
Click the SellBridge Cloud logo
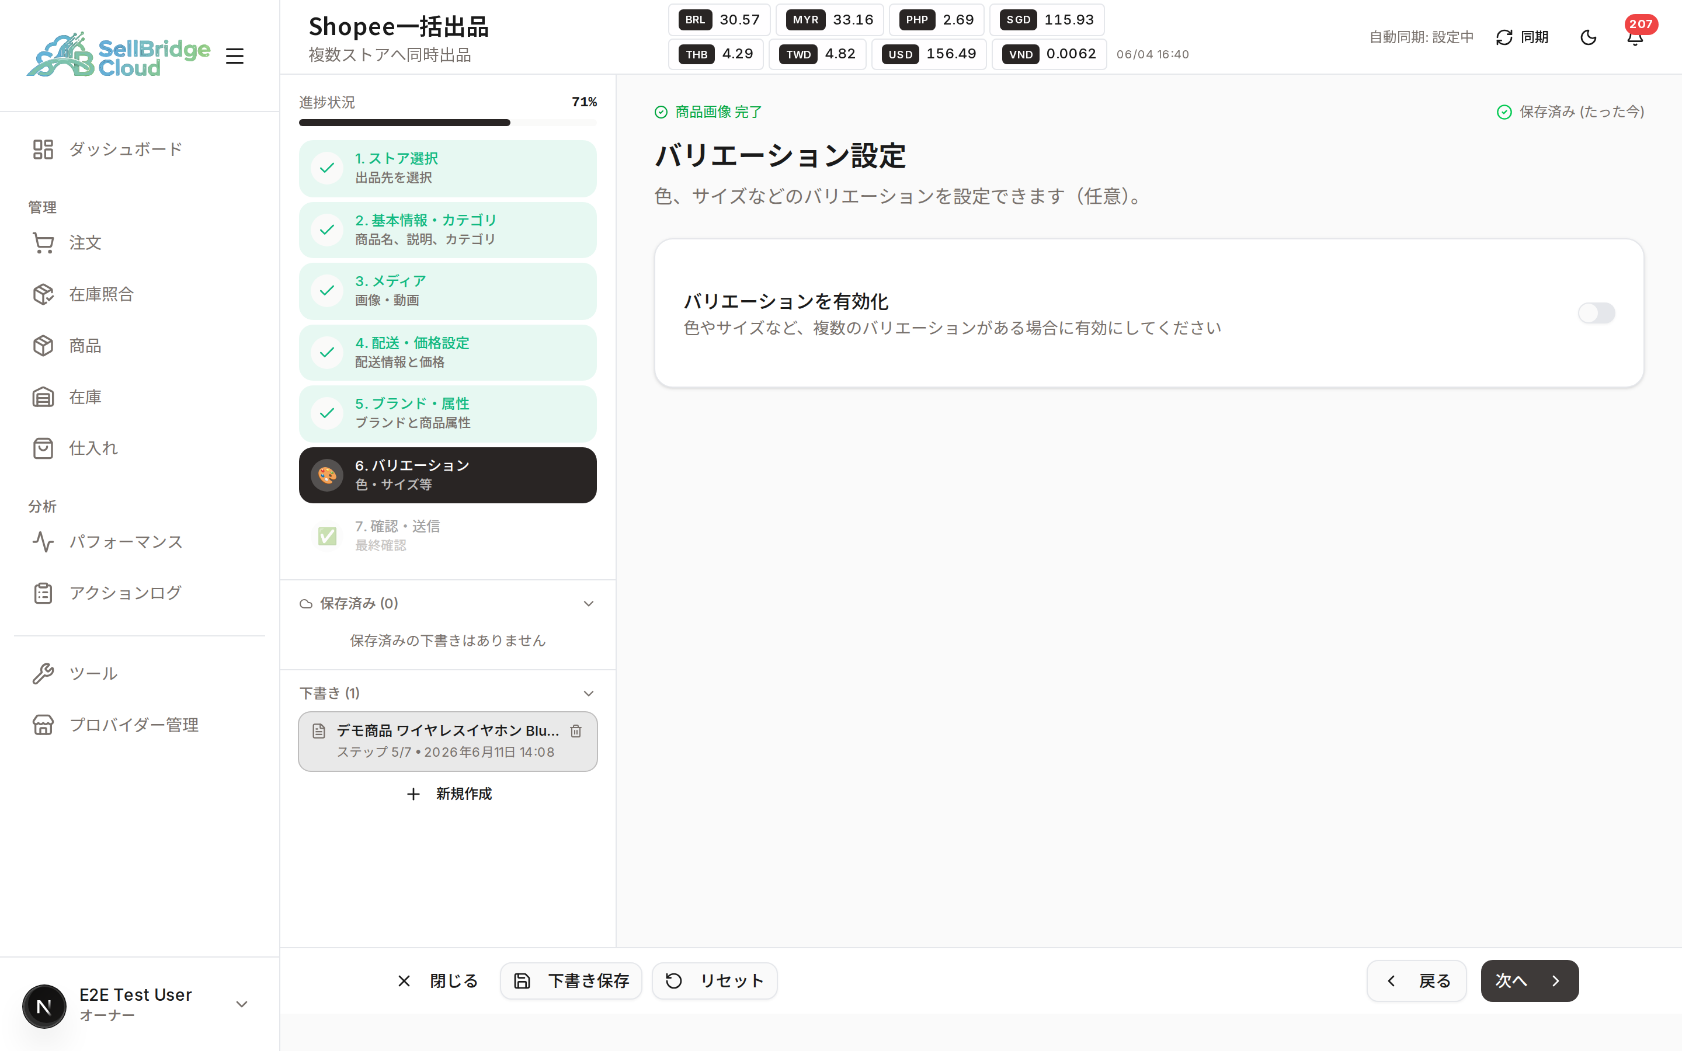(x=118, y=55)
